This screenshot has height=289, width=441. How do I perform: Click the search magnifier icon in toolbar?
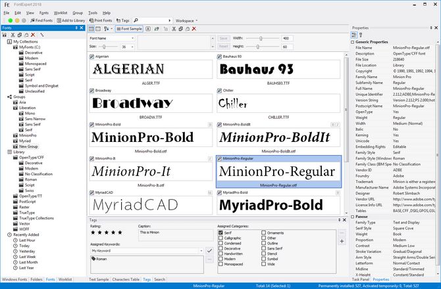click(136, 20)
